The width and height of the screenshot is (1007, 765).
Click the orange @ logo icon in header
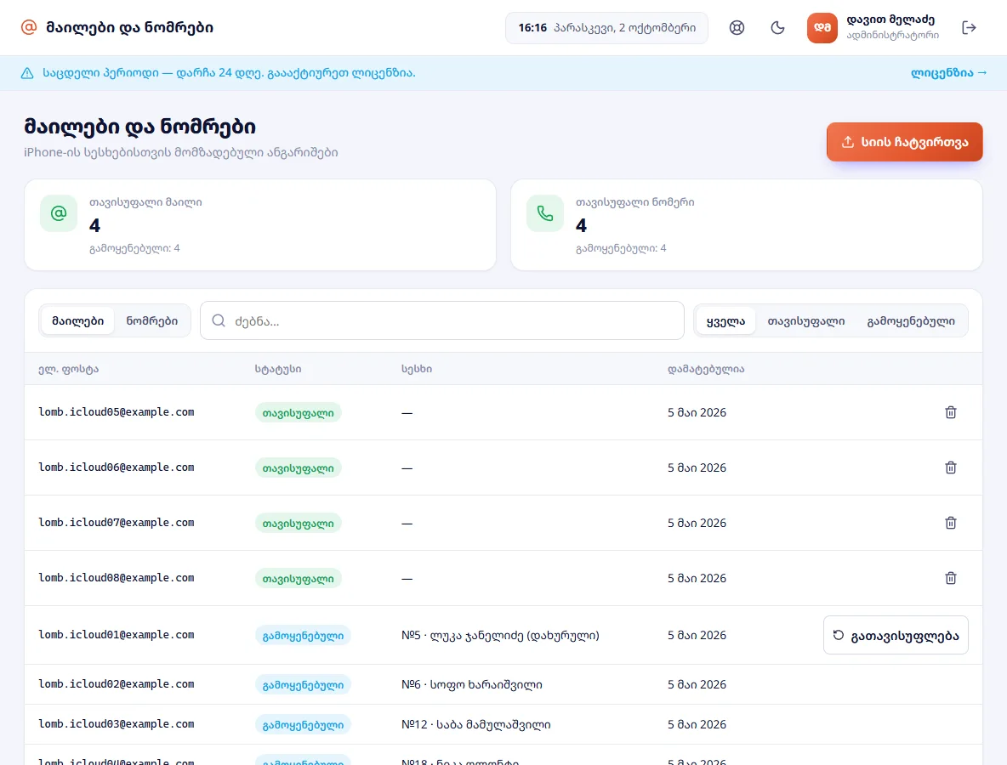coord(29,27)
